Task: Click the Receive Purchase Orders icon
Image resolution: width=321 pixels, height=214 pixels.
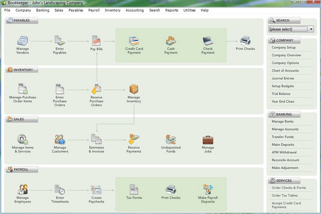Action: 96,89
